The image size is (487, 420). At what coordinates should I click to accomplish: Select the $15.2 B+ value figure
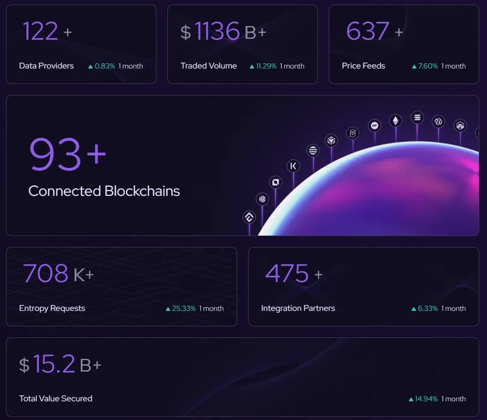(x=60, y=364)
